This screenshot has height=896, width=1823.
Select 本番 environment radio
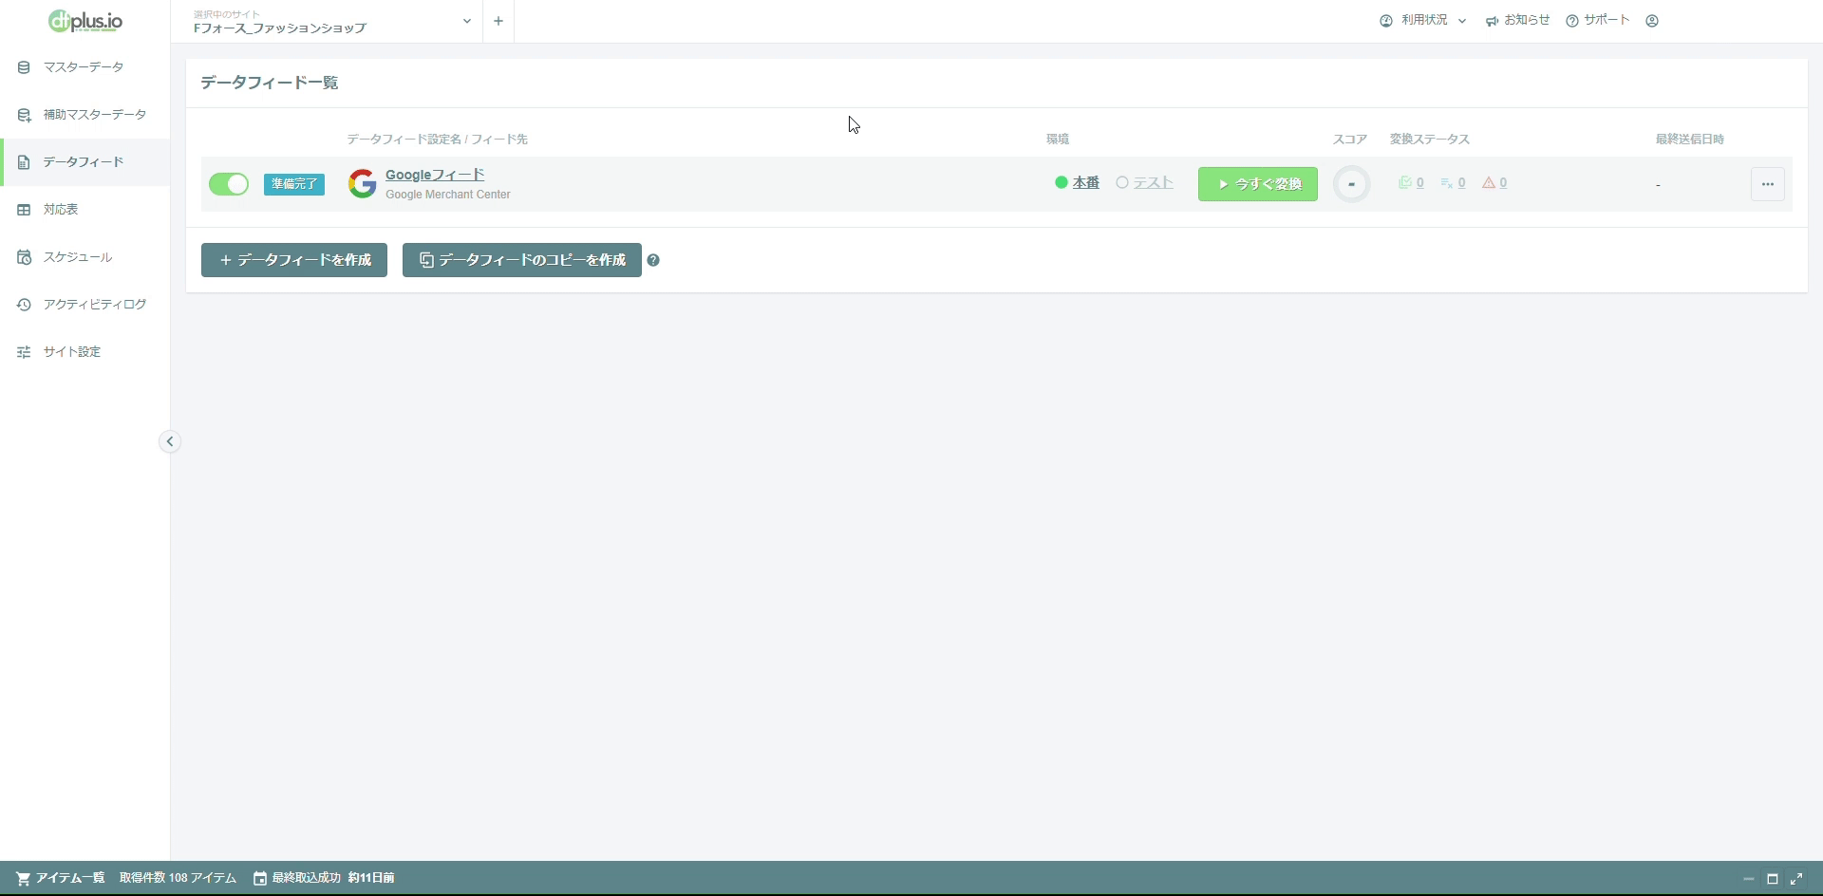1077,183
